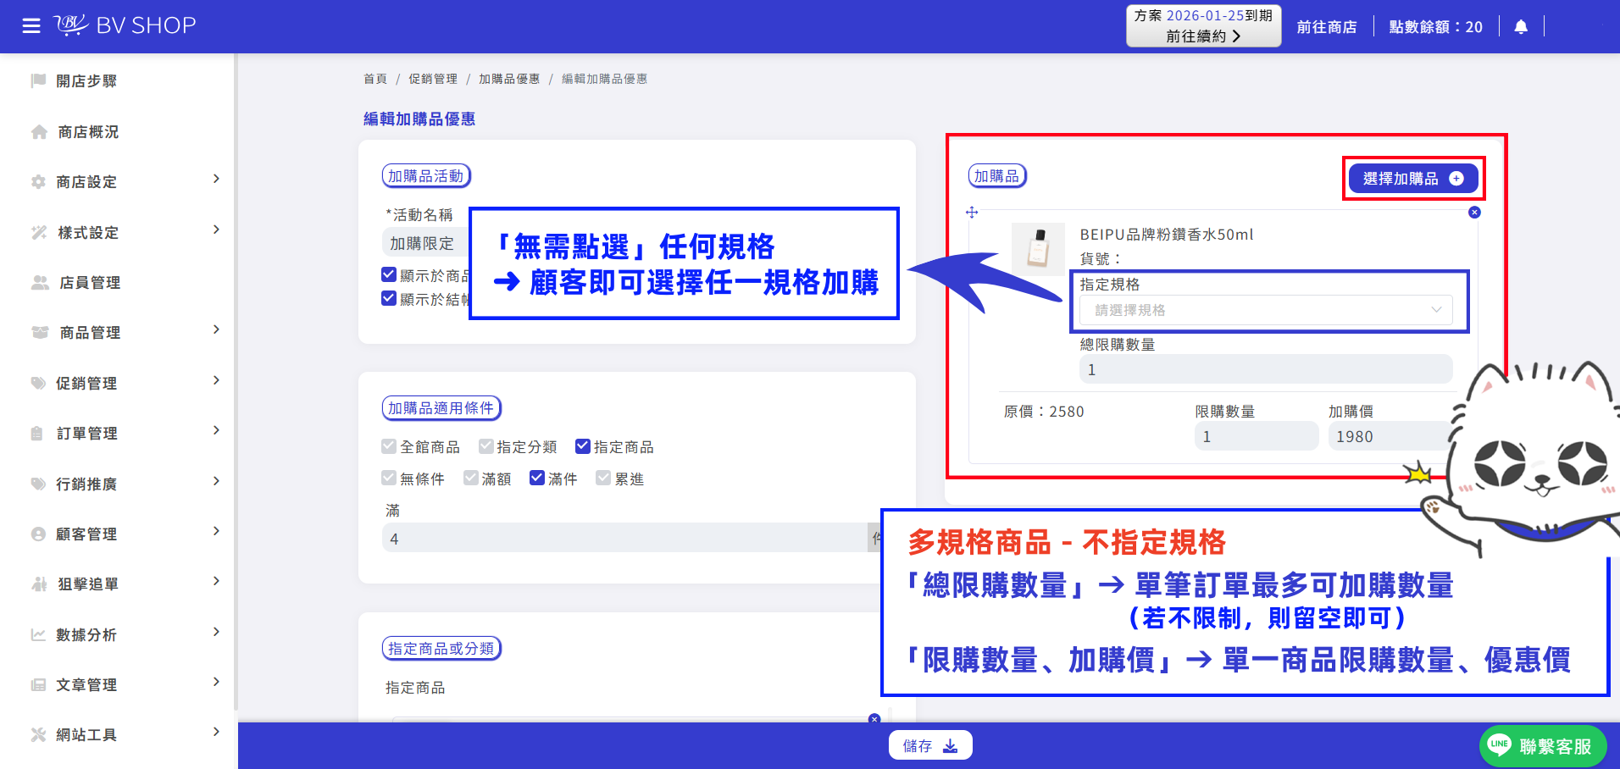Click the 訂單管理 clipboard icon
The height and width of the screenshot is (769, 1620).
click(36, 434)
